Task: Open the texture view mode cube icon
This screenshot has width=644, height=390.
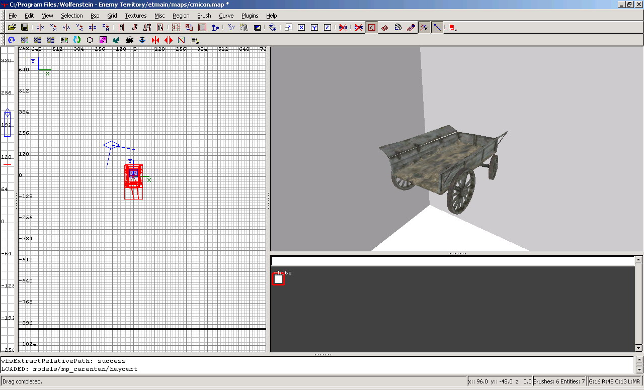Action: point(245,27)
